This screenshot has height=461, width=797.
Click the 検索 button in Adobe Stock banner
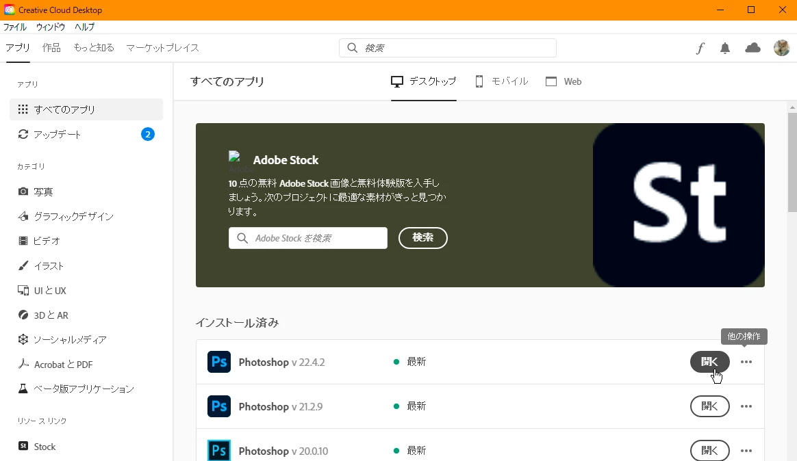423,237
